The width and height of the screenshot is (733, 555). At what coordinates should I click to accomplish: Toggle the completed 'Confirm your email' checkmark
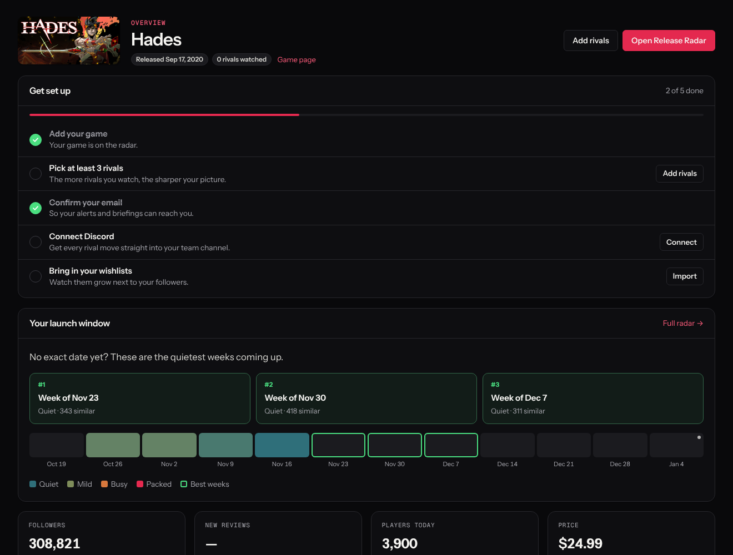(36, 208)
